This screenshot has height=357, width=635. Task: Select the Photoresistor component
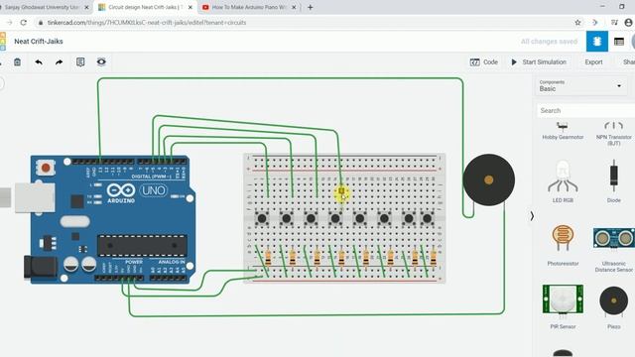coord(563,245)
